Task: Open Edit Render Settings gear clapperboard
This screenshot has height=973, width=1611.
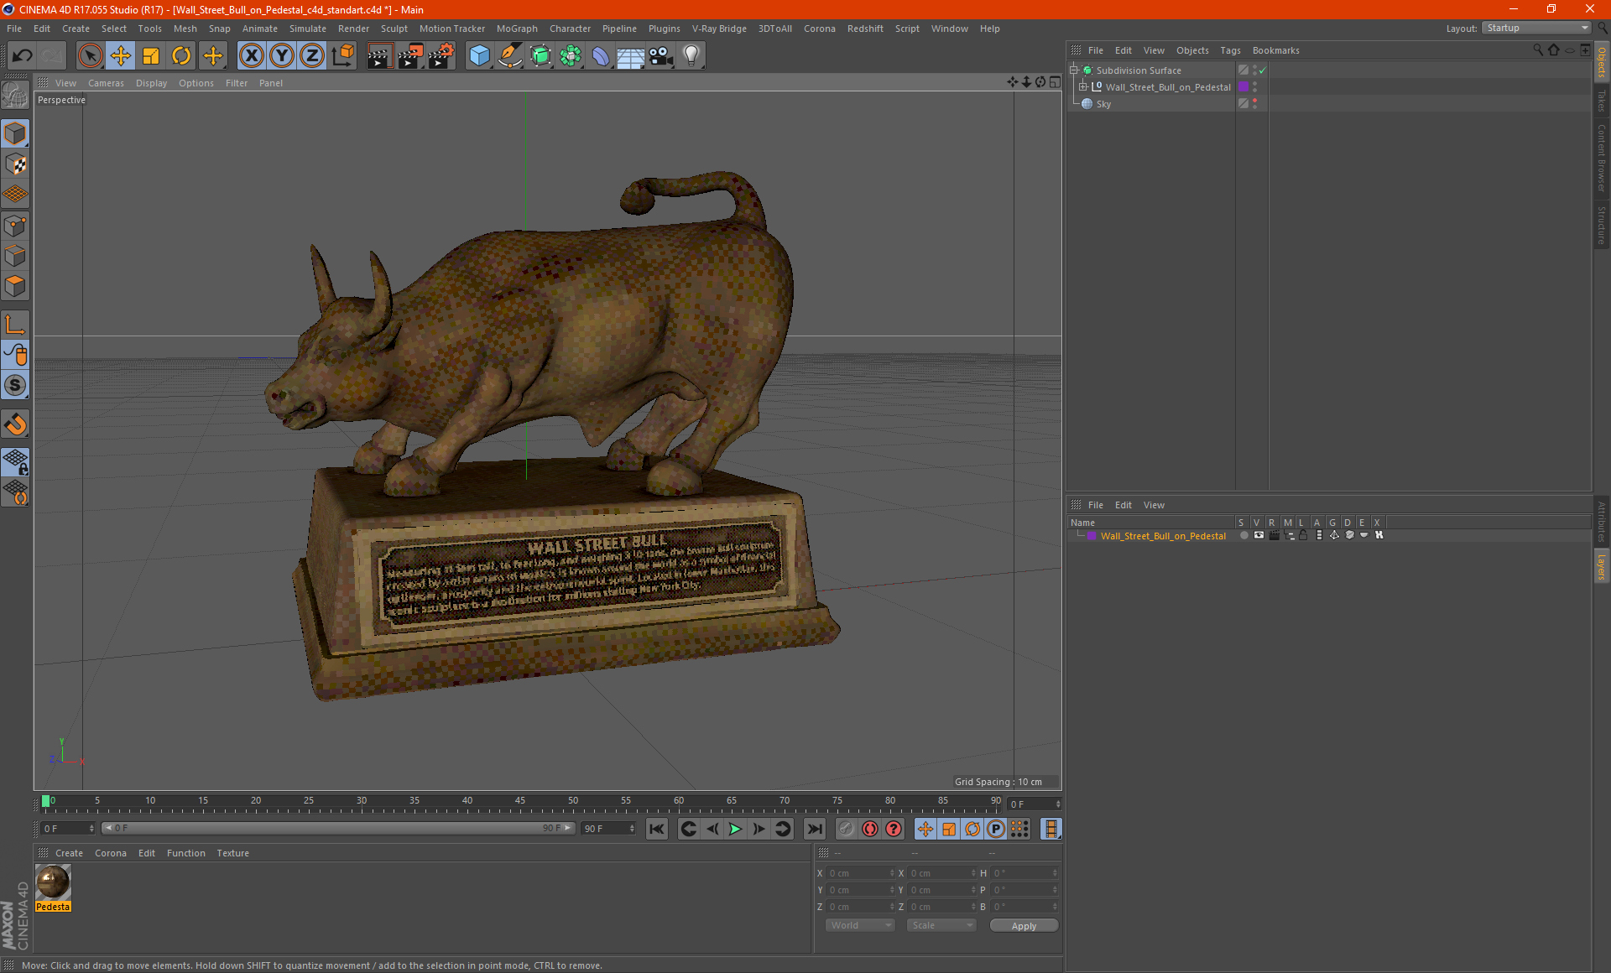Action: coord(441,56)
